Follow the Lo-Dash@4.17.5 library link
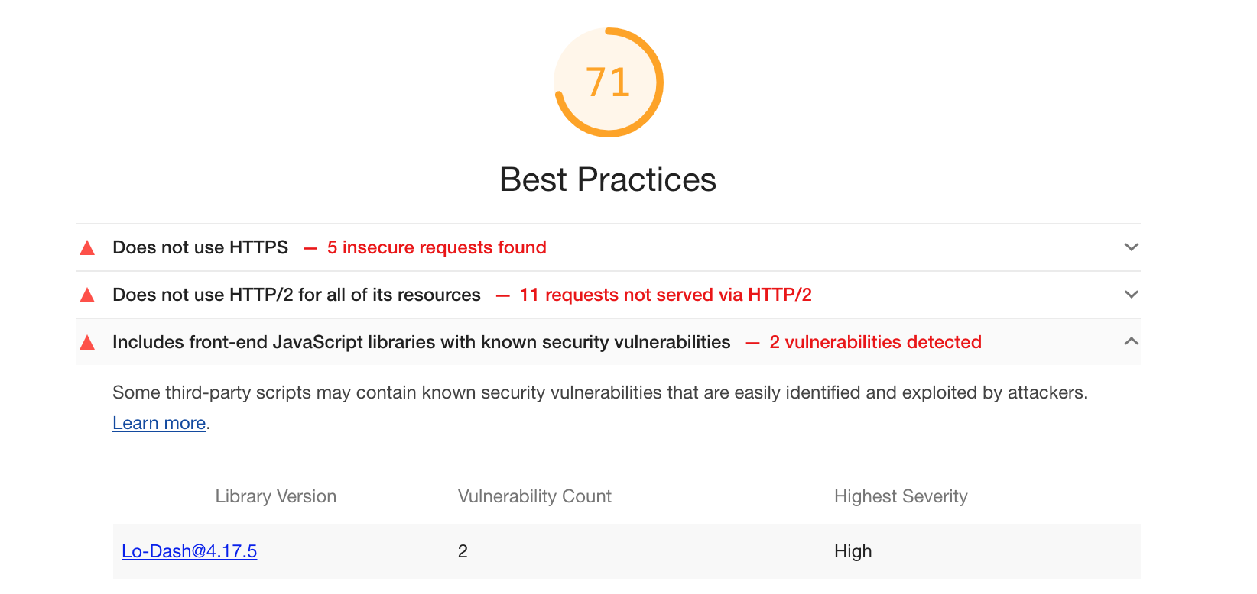The width and height of the screenshot is (1257, 594). point(189,550)
